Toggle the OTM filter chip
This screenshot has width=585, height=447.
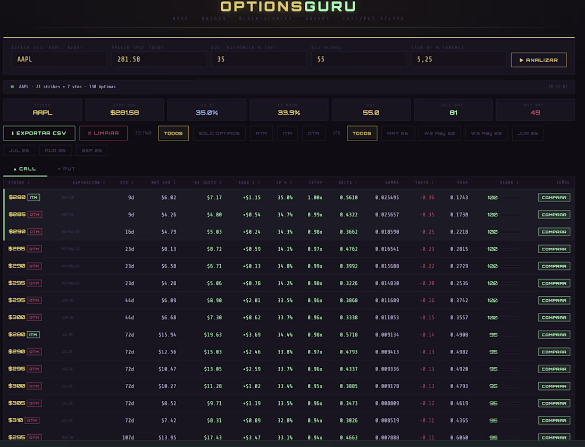(313, 133)
